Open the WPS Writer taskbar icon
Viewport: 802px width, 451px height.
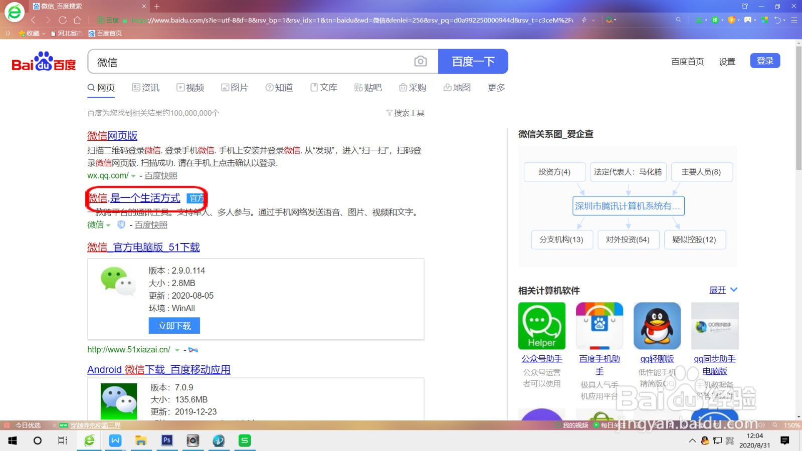pos(115,440)
